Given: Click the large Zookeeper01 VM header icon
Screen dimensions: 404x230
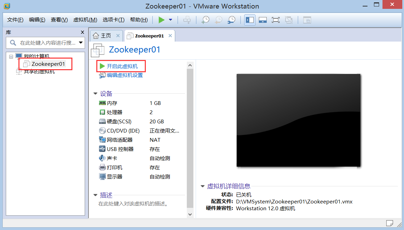Looking at the screenshot, I should tap(98, 50).
